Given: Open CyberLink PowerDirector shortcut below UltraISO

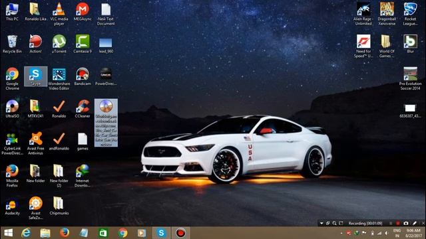Looking at the screenshot, I should [x=12, y=143].
